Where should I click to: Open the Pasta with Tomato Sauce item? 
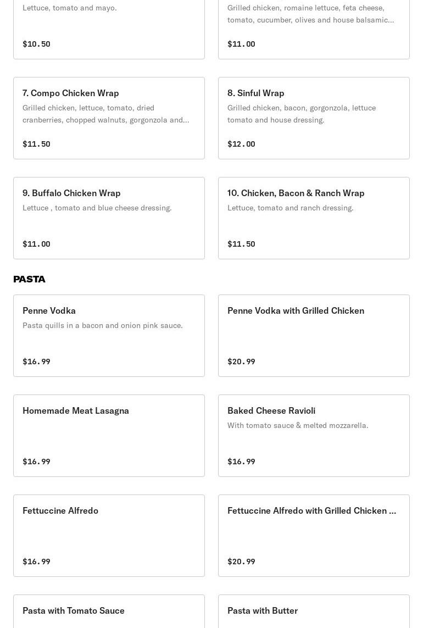109,612
